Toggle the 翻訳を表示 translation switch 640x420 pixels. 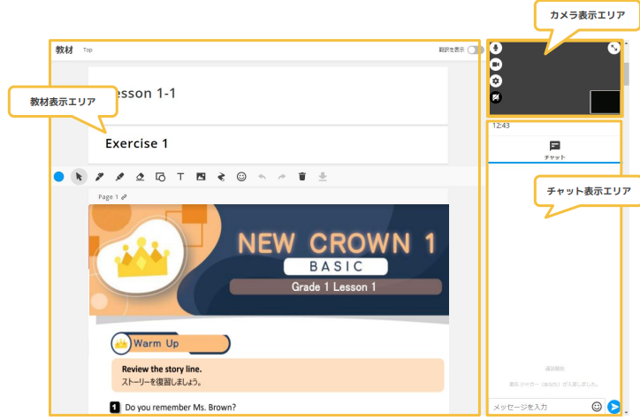point(475,50)
